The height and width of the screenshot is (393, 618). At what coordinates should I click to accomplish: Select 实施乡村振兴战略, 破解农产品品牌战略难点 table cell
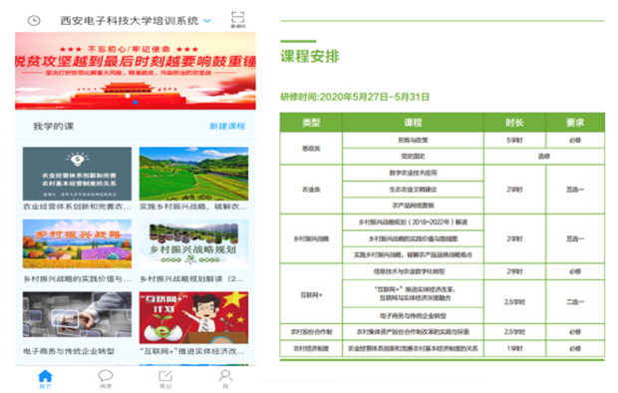tap(413, 255)
